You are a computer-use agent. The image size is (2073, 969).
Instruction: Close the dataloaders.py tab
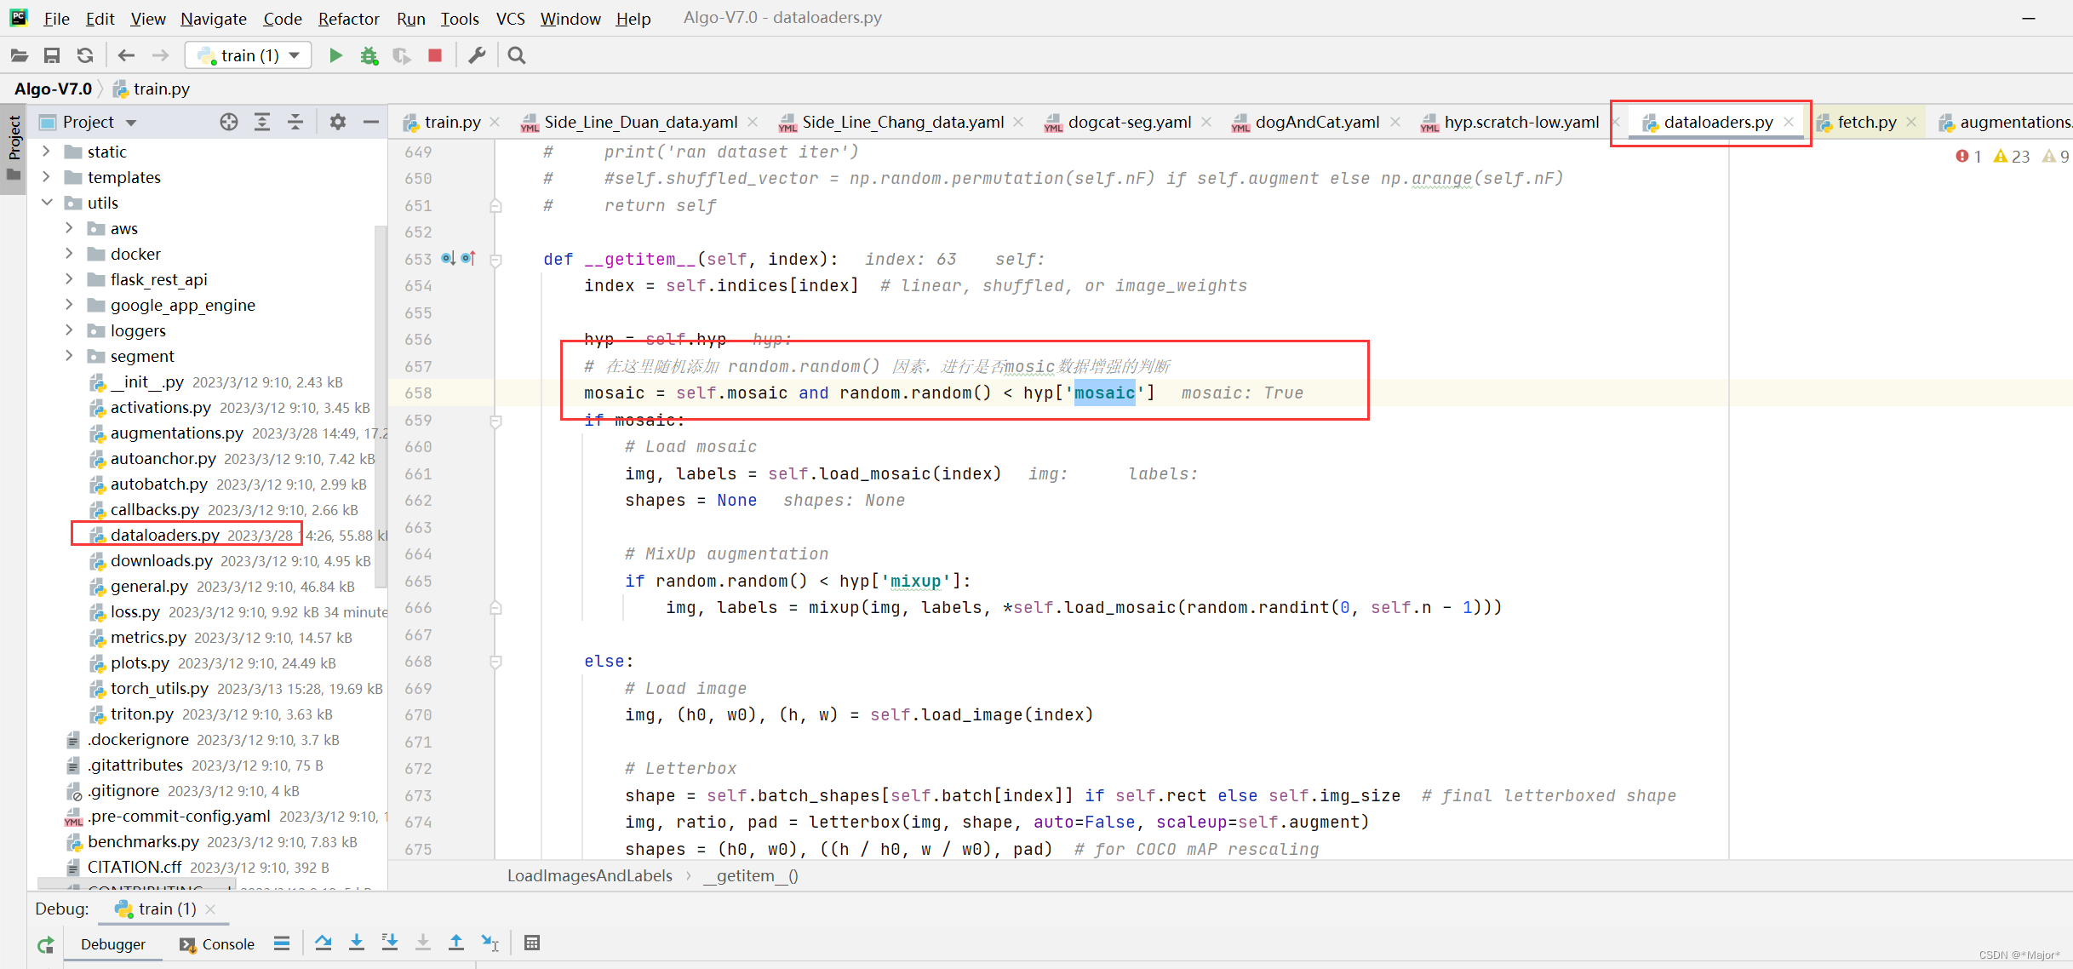tap(1789, 122)
